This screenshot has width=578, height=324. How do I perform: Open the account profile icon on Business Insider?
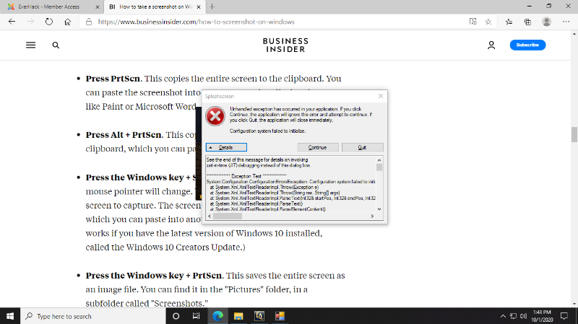coord(491,45)
